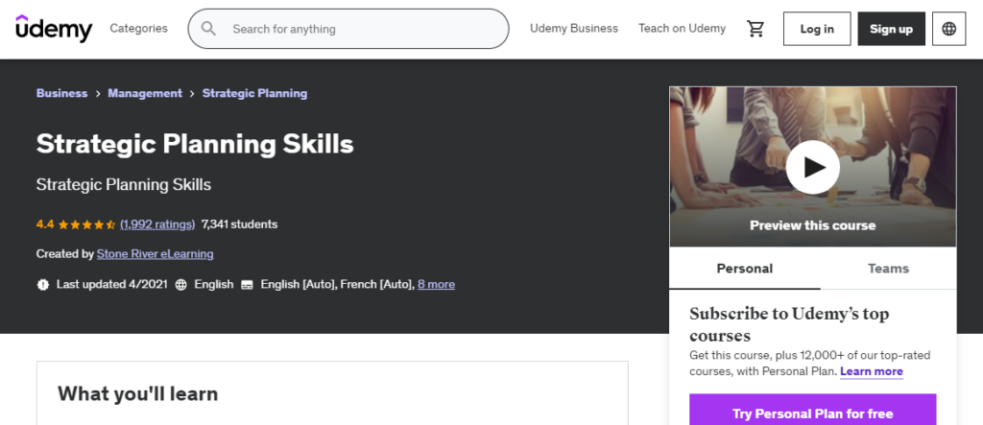
Task: Open the language globe selector
Action: point(948,29)
